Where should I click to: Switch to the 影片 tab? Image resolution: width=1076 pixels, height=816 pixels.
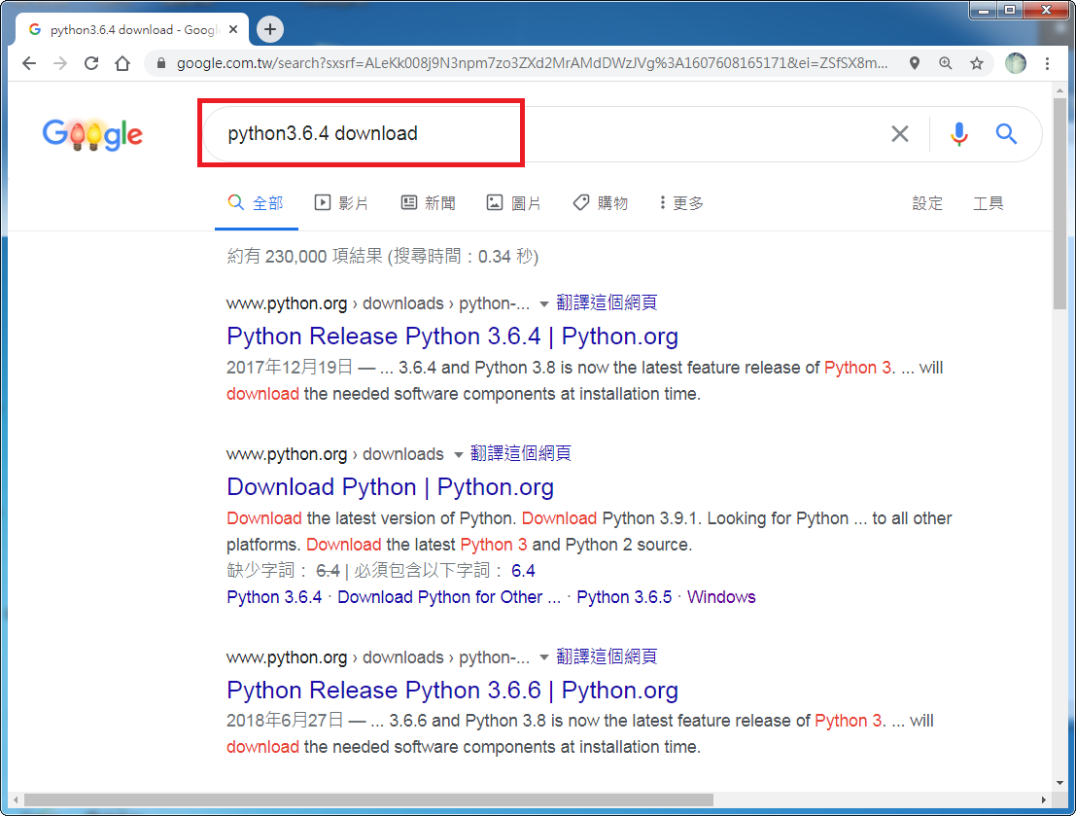coord(342,202)
